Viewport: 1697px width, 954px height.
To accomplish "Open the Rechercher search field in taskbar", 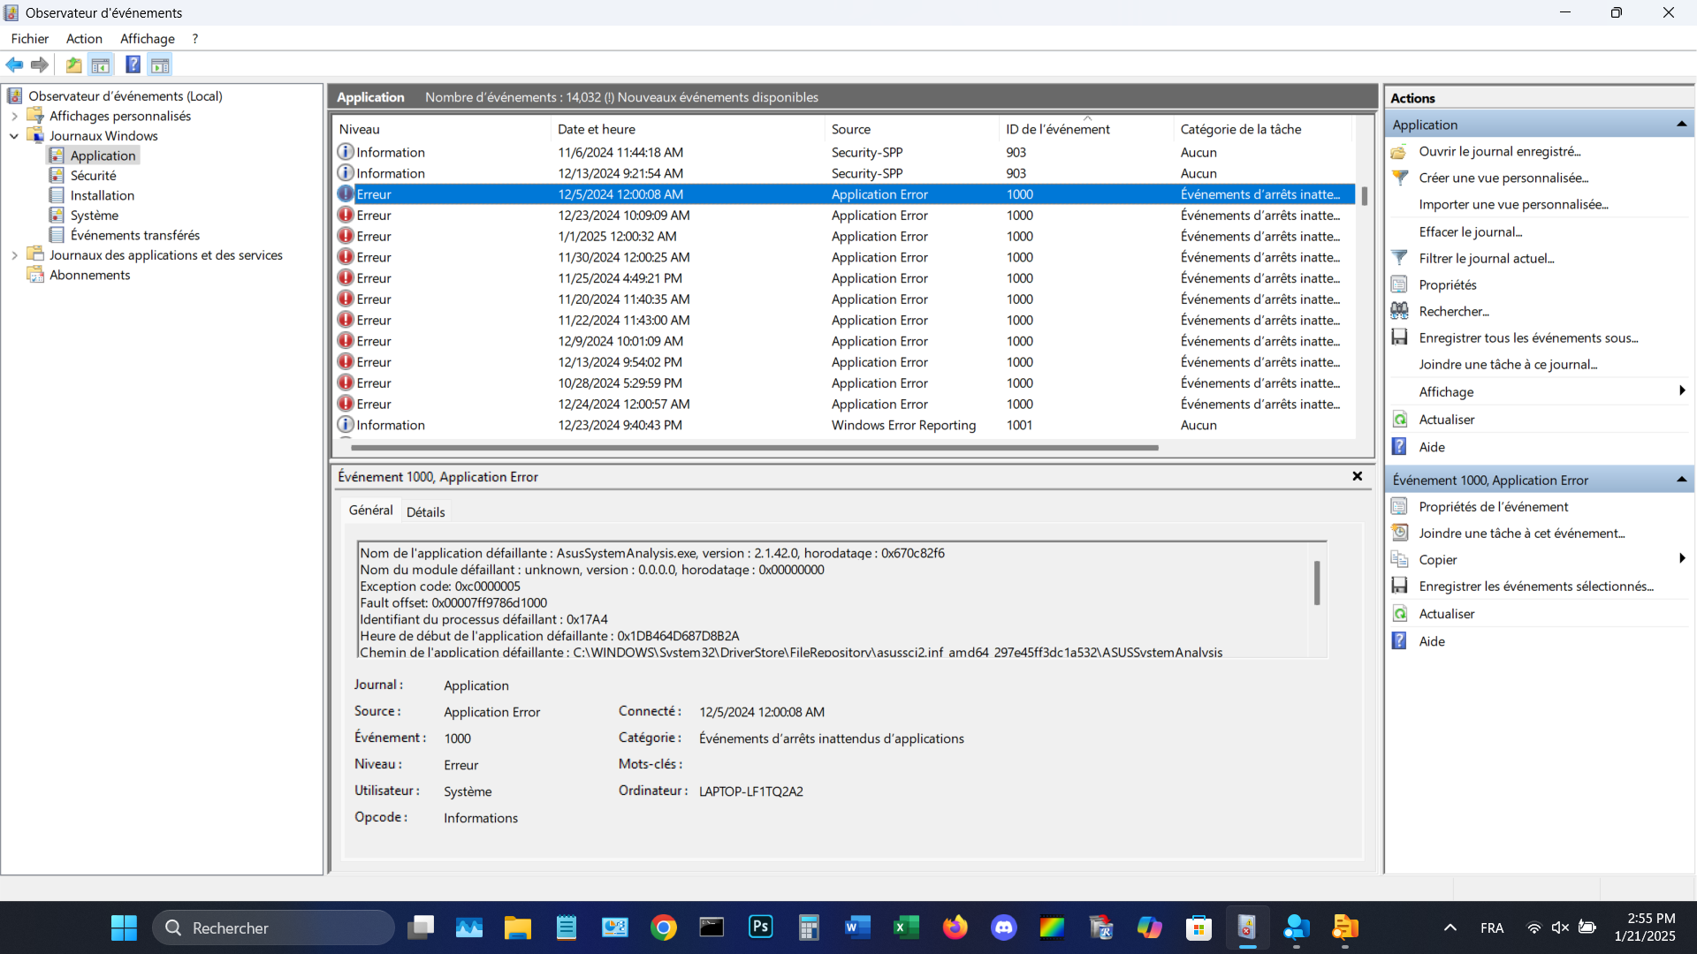I will (x=273, y=927).
